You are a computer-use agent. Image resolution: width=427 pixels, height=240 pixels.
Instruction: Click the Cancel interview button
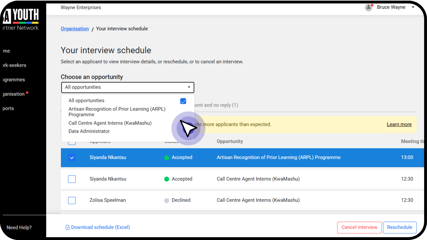click(x=359, y=227)
